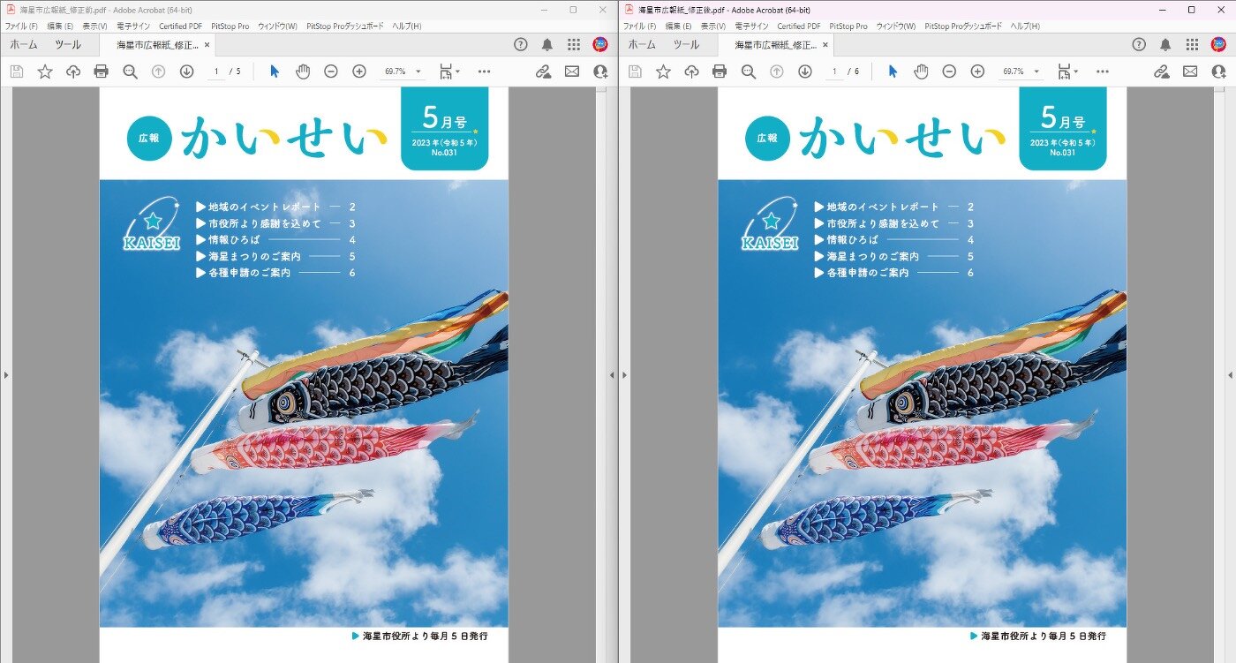Click zoom in (plus) in the left window

pyautogui.click(x=359, y=72)
